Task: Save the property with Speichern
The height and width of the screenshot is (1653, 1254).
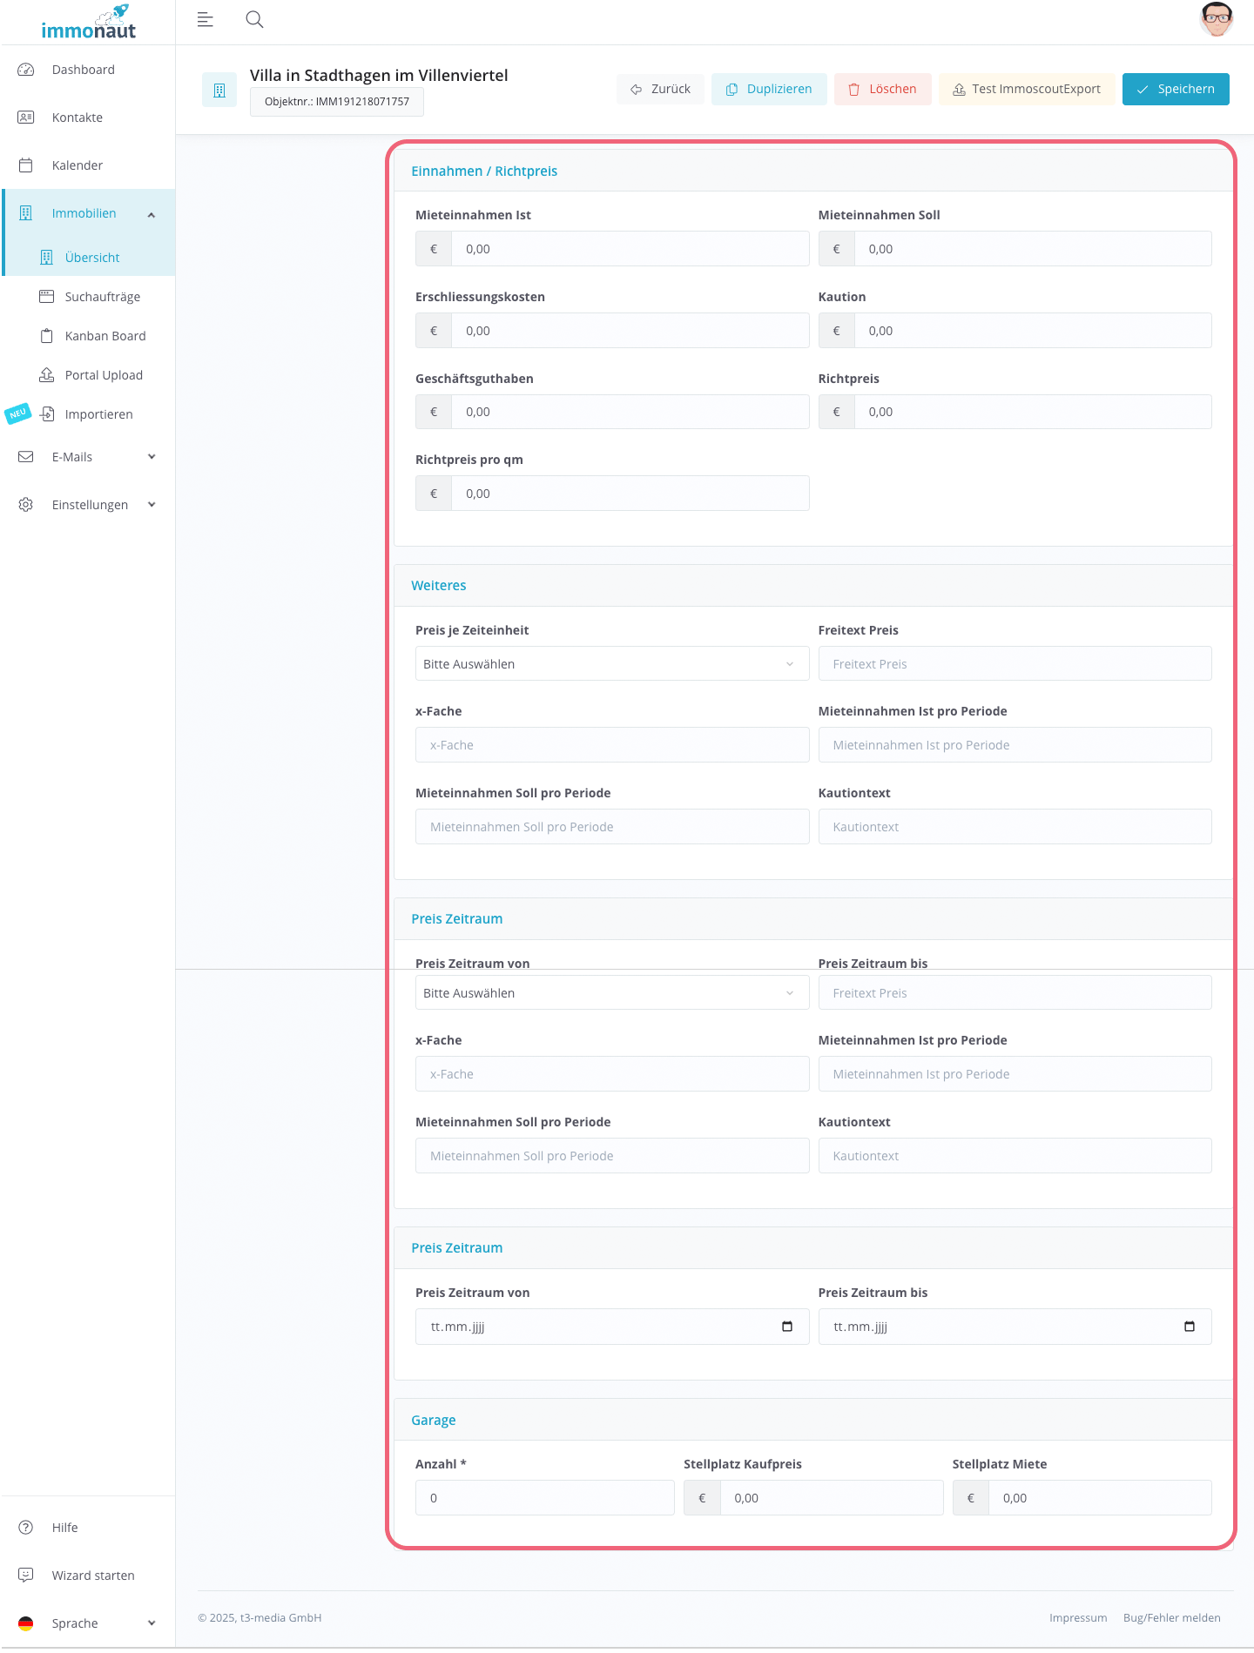Action: click(x=1175, y=89)
